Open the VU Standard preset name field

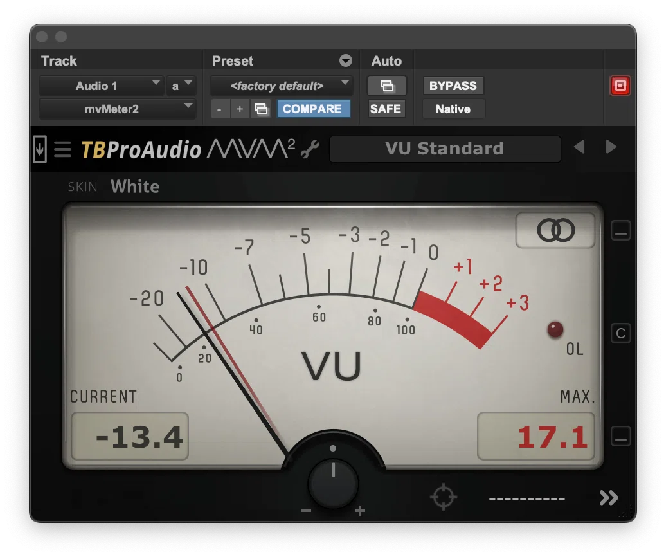pyautogui.click(x=445, y=149)
